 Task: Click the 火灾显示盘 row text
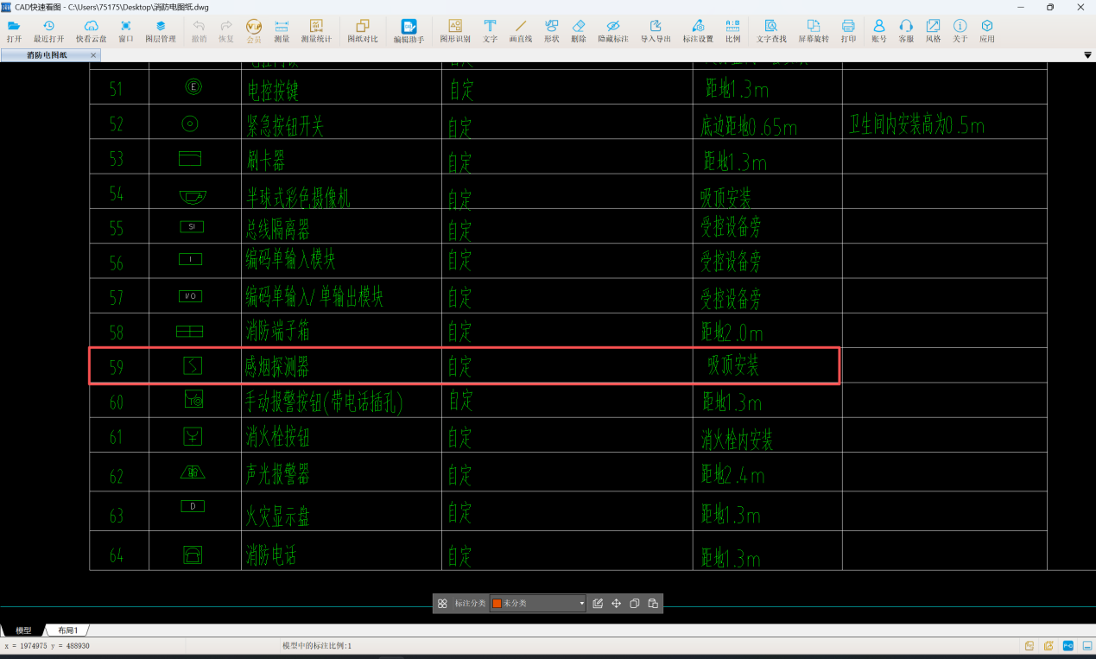[x=277, y=516]
